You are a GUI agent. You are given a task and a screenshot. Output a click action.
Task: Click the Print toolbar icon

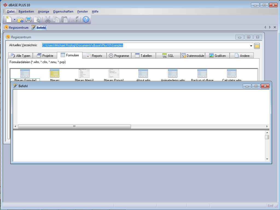click(28, 19)
